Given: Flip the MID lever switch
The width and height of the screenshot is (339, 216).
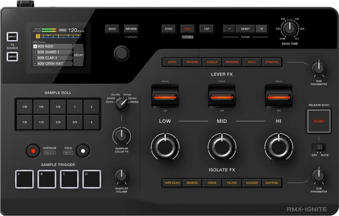Looking at the screenshot, I should pos(222,96).
